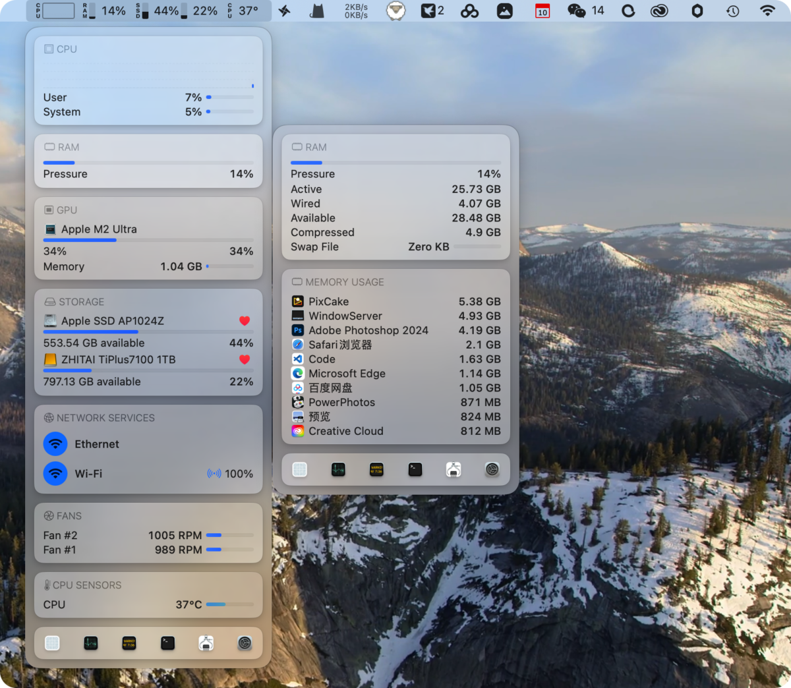Click the blue Wi-Fi network icon in panel
This screenshot has height=688, width=791.
coord(55,473)
